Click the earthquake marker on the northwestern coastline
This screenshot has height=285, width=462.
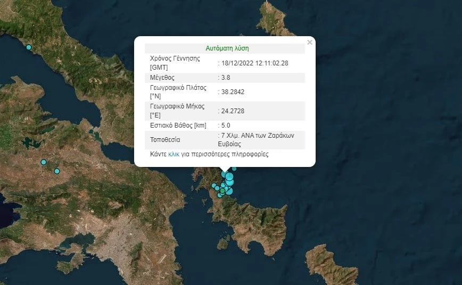(29, 47)
